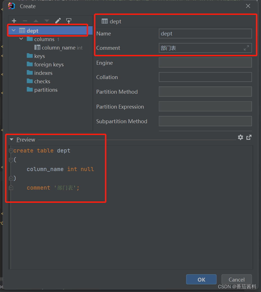This screenshot has height=292, width=261.
Task: Click the dept heading in the properties panel
Action: tap(115, 22)
